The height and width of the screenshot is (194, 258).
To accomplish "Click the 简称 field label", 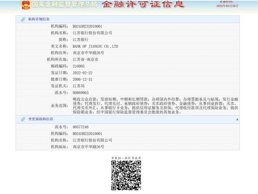I will (x=63, y=40).
